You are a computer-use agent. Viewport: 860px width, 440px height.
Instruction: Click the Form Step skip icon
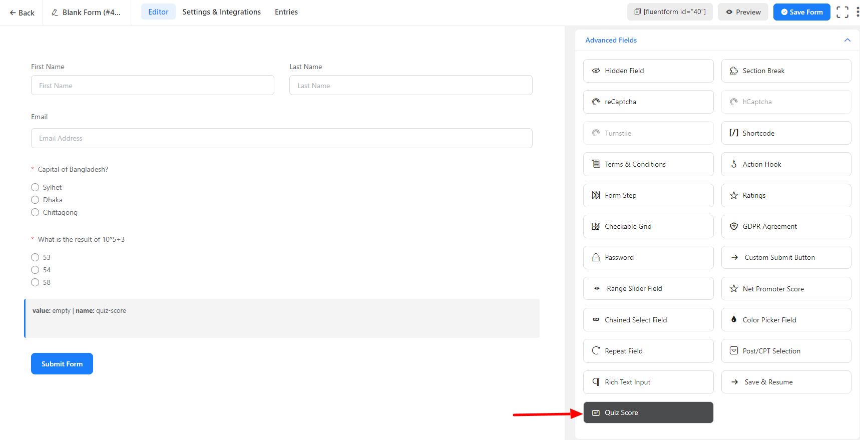click(596, 196)
